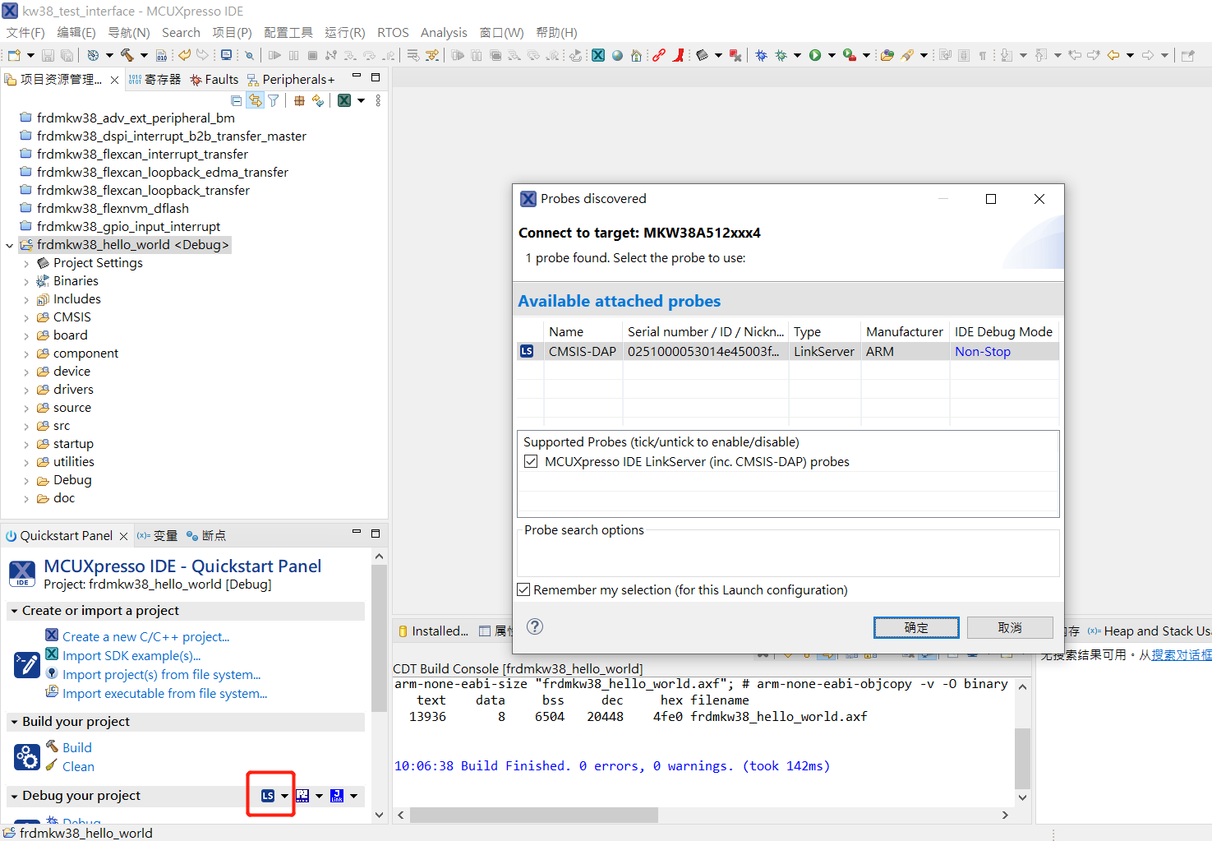Click the Build hammer icon in the toolbar
This screenshot has height=841, width=1212.
[x=128, y=54]
